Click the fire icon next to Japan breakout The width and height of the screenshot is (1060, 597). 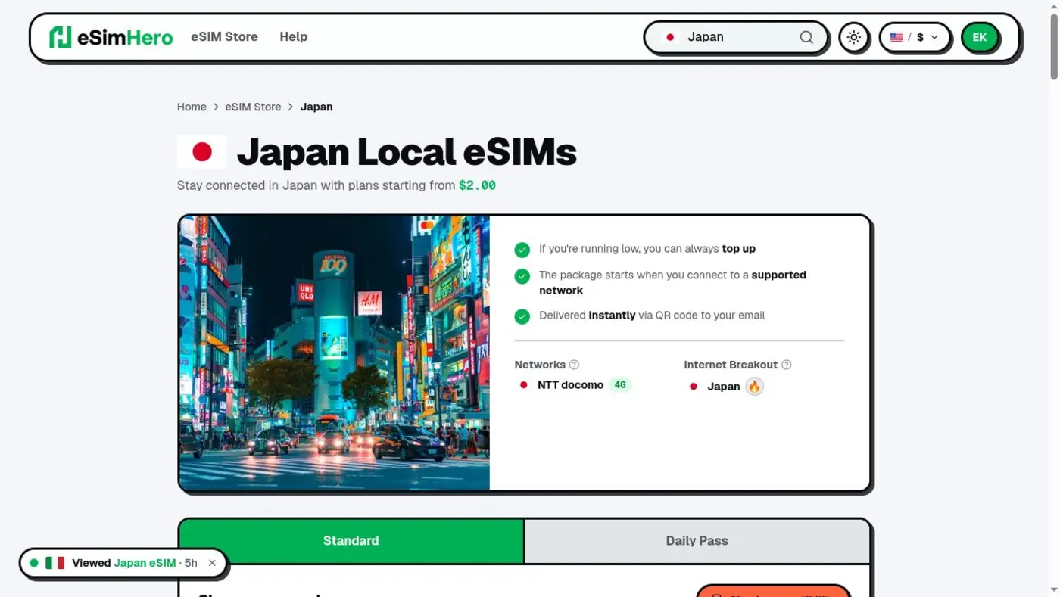coord(754,387)
